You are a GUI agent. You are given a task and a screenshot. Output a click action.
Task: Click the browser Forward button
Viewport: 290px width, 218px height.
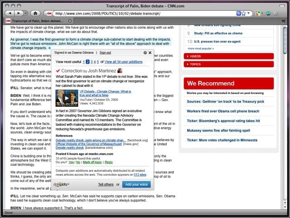(19, 13)
